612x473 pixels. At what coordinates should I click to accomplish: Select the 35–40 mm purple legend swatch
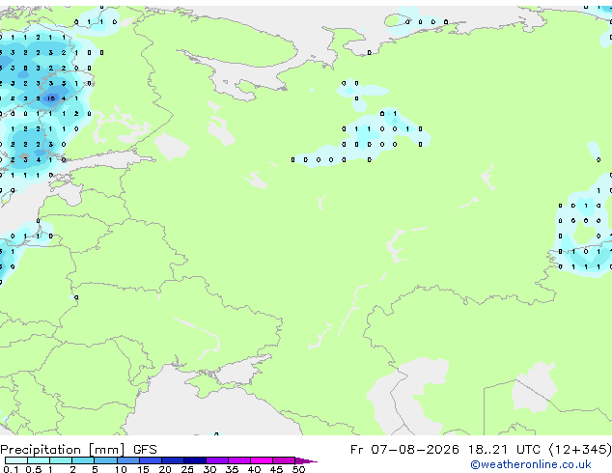tap(239, 460)
